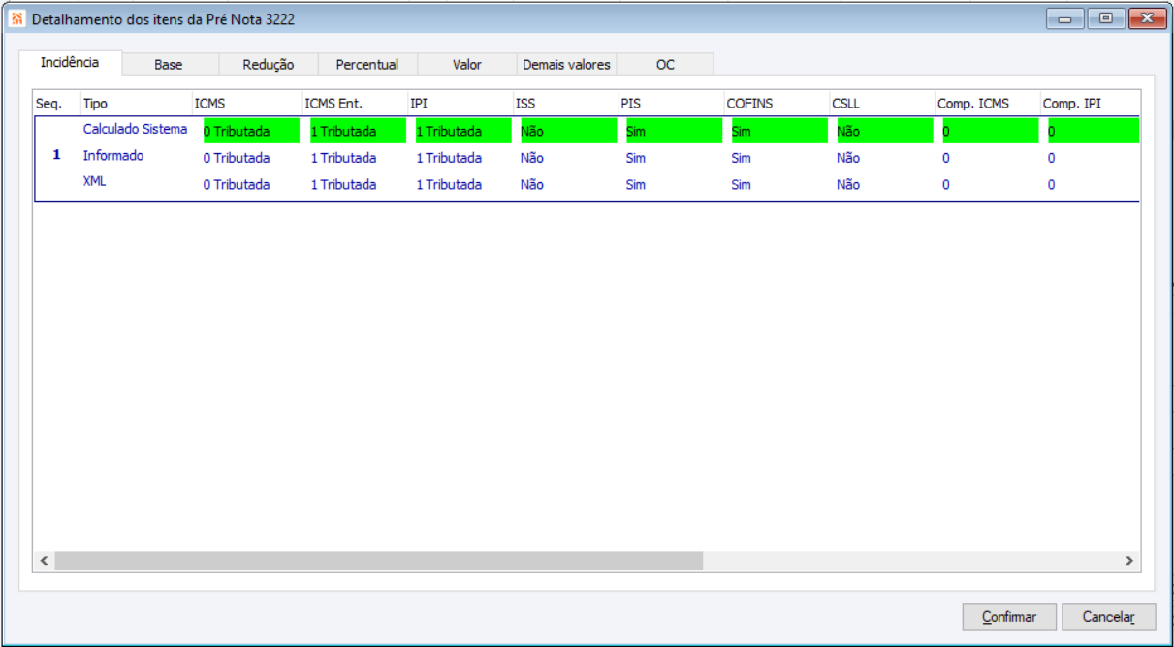Click green ISS cell in Calculado Sistema row

point(568,131)
